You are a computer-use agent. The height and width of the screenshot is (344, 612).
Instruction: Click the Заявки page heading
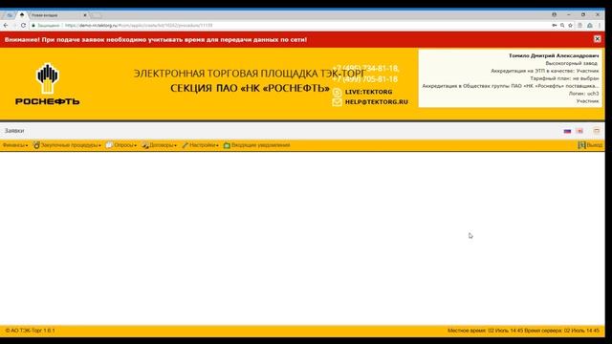tap(14, 131)
